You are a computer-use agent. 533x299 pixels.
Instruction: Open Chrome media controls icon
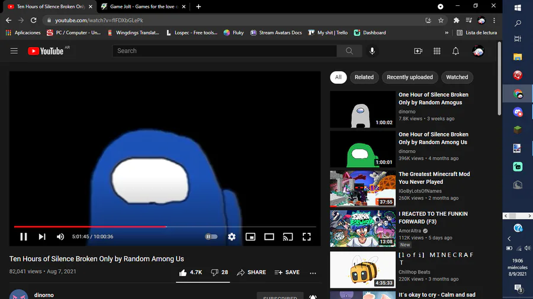[469, 20]
